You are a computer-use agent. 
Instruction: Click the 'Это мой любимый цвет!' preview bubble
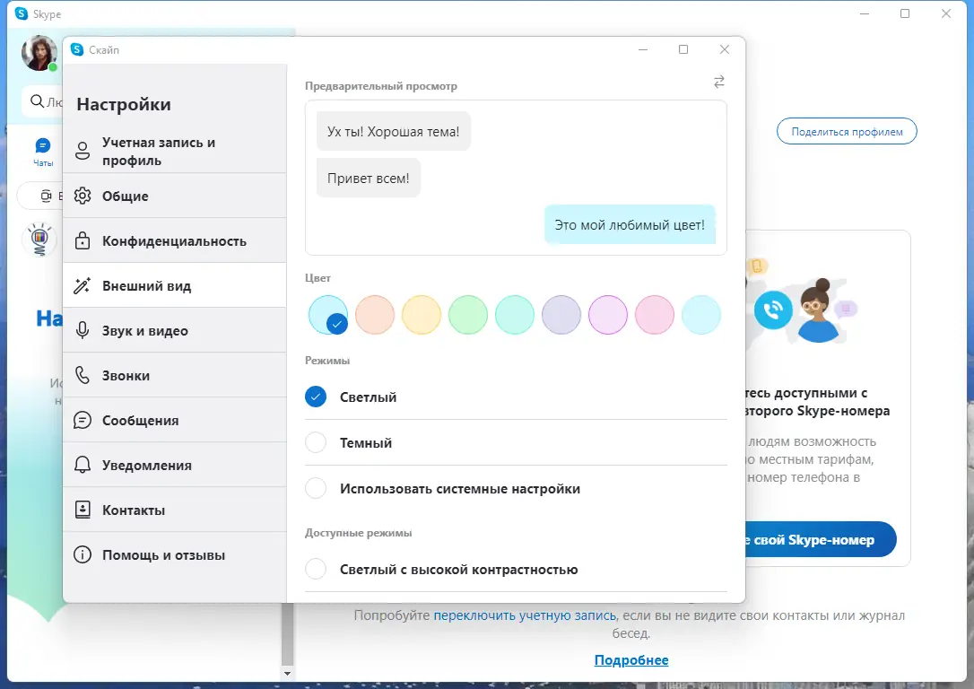point(630,225)
